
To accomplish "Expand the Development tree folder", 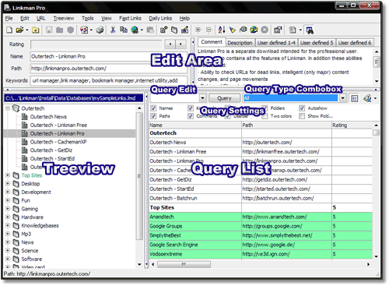I will click(x=8, y=192).
